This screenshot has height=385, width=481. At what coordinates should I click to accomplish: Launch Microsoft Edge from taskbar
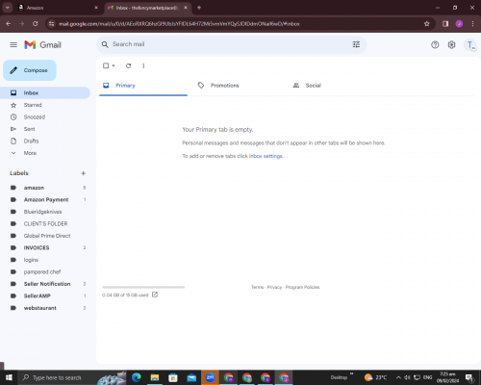(x=137, y=377)
